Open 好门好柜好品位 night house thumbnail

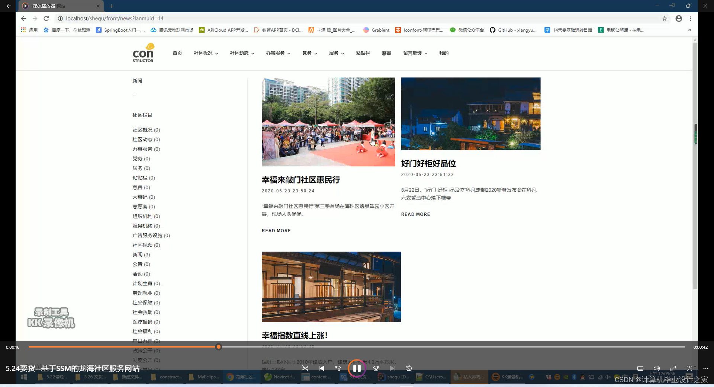pyautogui.click(x=471, y=113)
